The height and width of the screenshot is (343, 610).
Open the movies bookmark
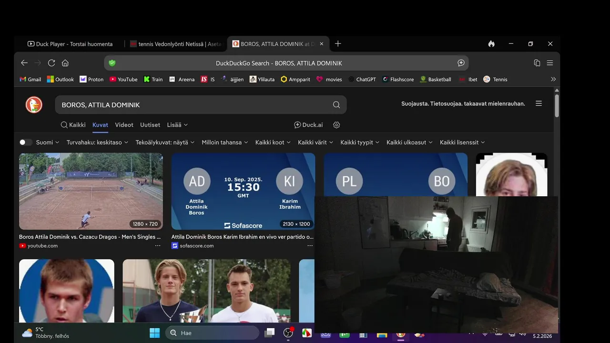(329, 80)
